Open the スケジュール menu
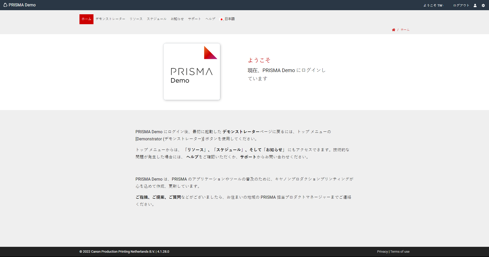The width and height of the screenshot is (489, 257). click(x=157, y=19)
